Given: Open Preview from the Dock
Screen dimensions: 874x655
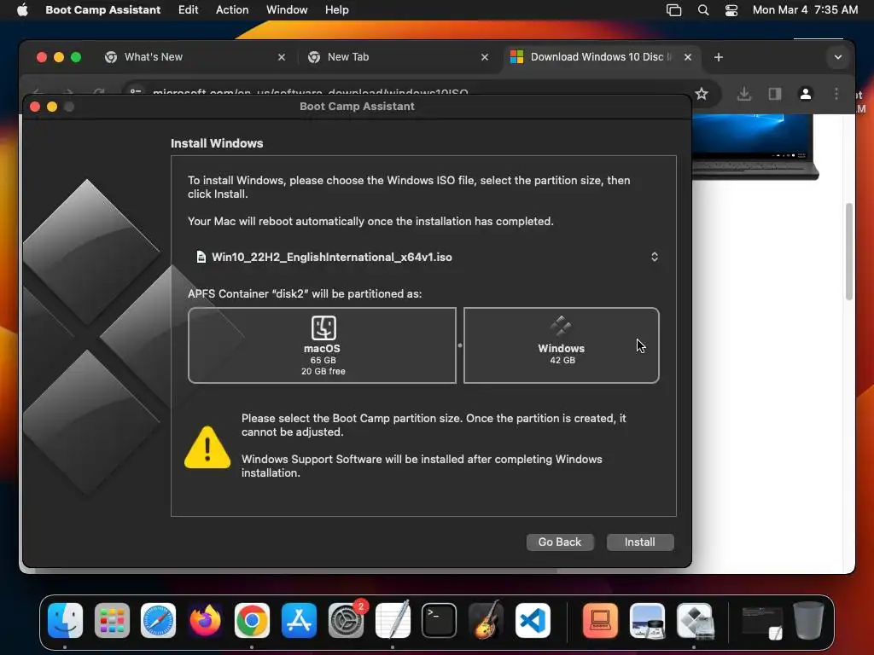Looking at the screenshot, I should 647,620.
